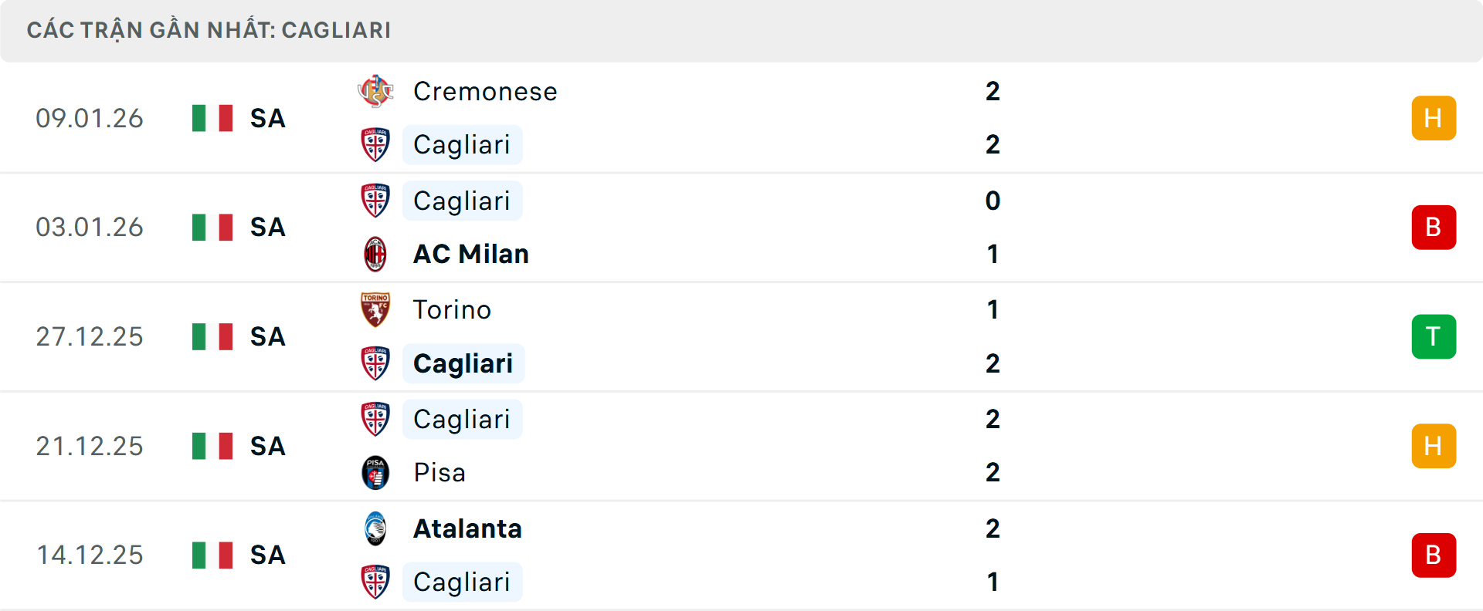This screenshot has width=1483, height=611.
Task: Click the AC Milan club crest
Action: coord(375,254)
